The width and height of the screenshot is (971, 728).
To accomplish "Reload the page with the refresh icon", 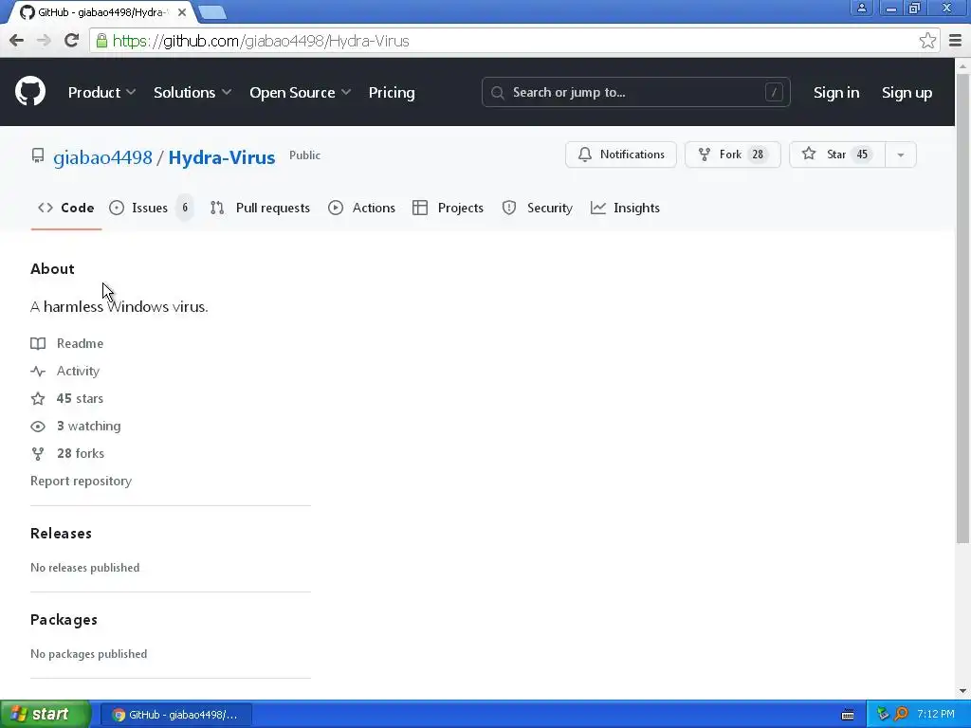I will coord(72,41).
